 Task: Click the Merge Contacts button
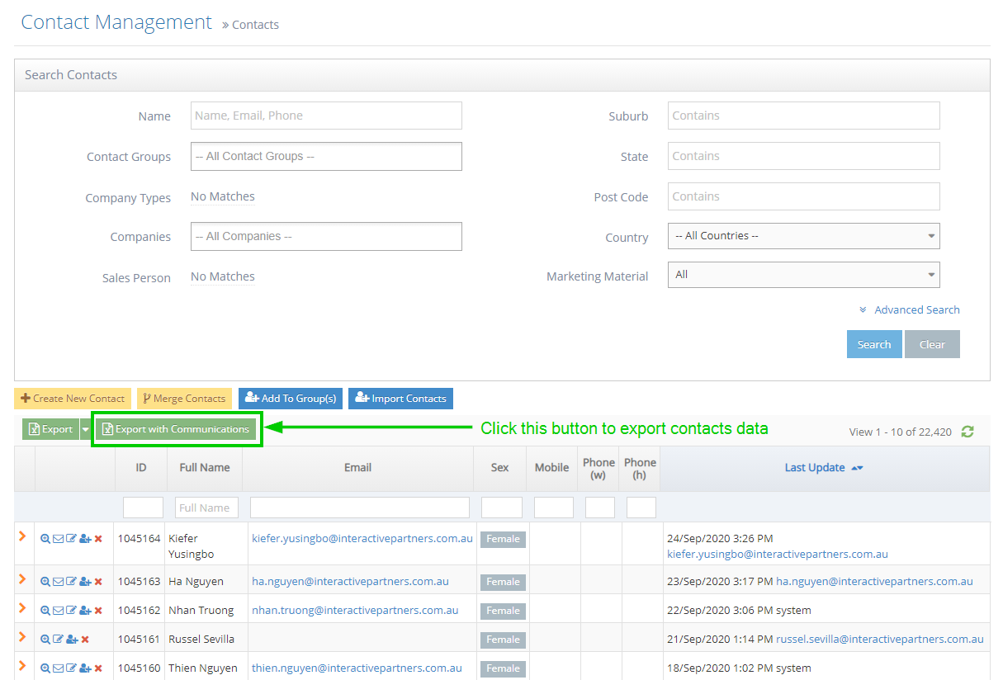click(183, 398)
